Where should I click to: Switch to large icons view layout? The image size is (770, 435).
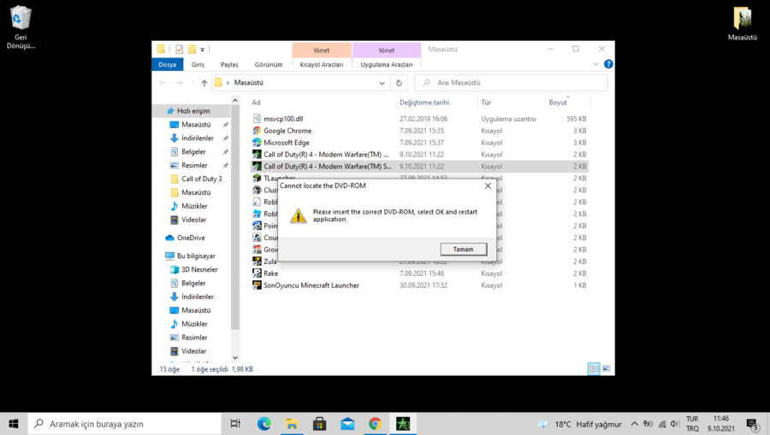pos(607,369)
